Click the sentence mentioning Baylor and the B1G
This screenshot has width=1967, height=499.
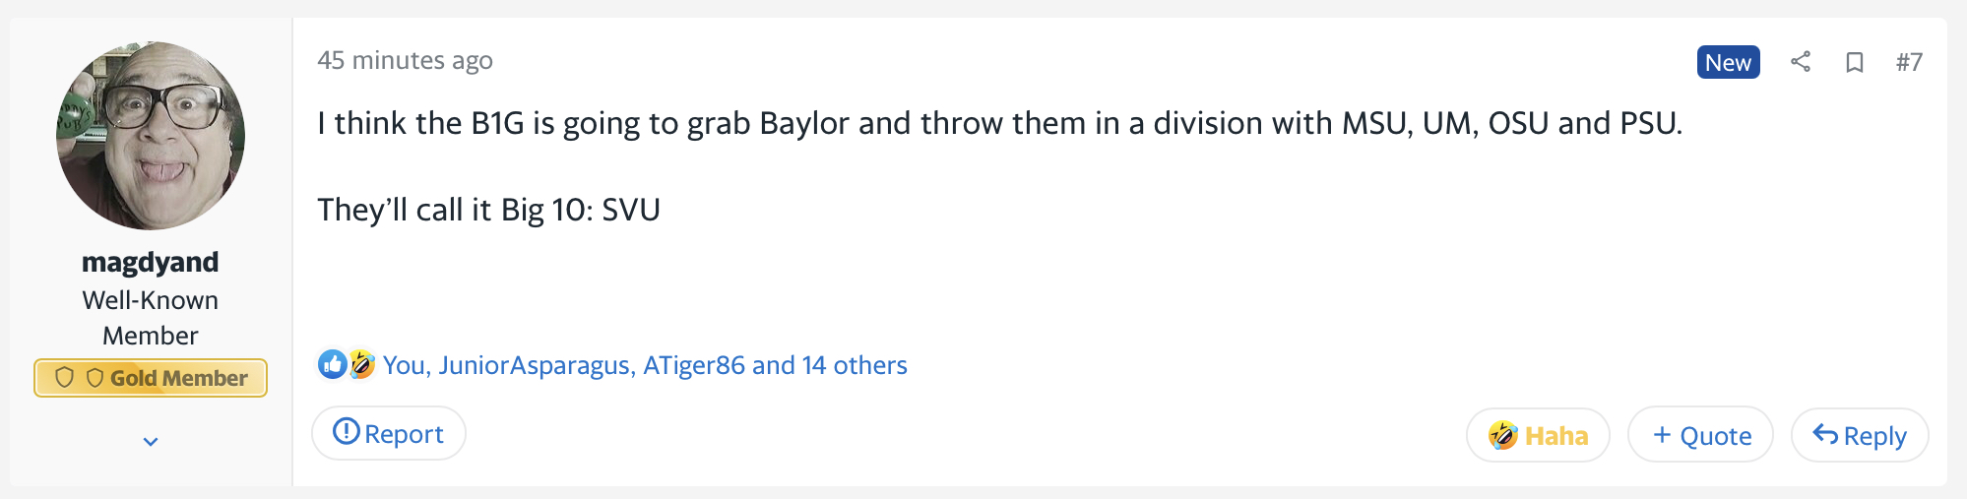click(x=1000, y=123)
